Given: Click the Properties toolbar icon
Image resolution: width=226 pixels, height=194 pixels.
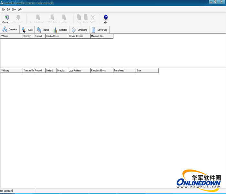Looking at the screenshot, I should click(64, 17).
